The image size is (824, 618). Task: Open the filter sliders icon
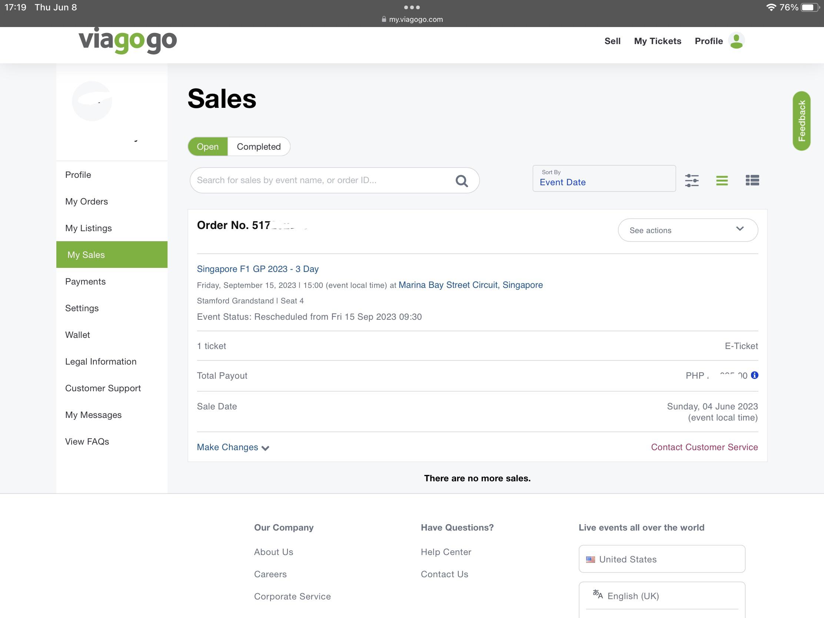691,181
